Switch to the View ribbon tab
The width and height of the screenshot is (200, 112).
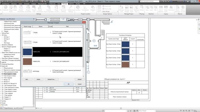pos(59,4)
